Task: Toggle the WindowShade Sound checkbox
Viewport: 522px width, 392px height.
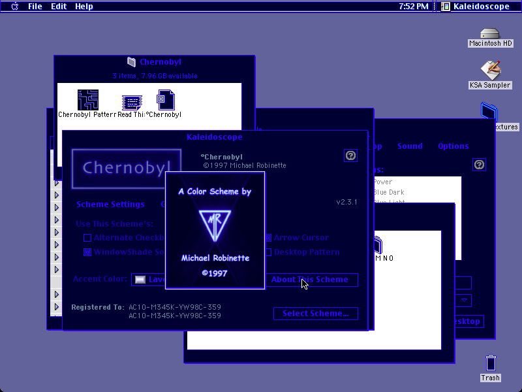Action: (x=87, y=252)
